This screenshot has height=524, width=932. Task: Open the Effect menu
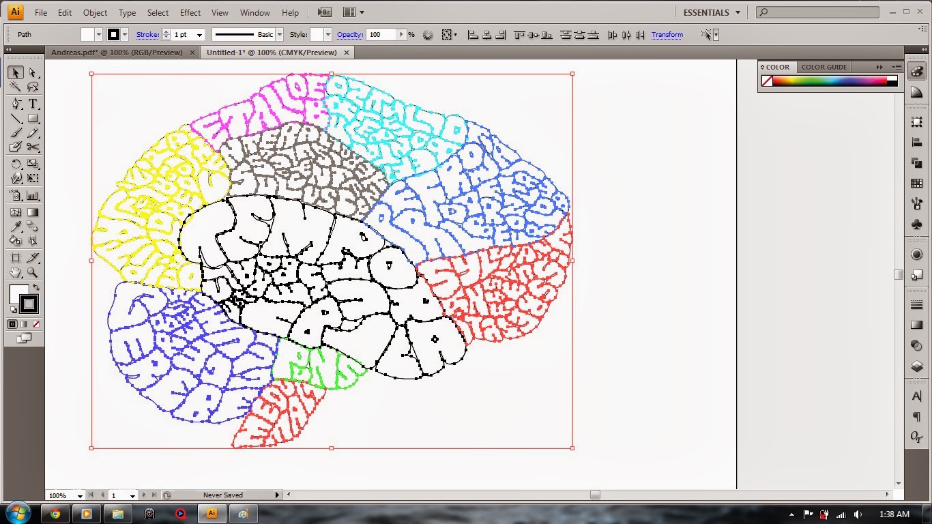click(190, 12)
